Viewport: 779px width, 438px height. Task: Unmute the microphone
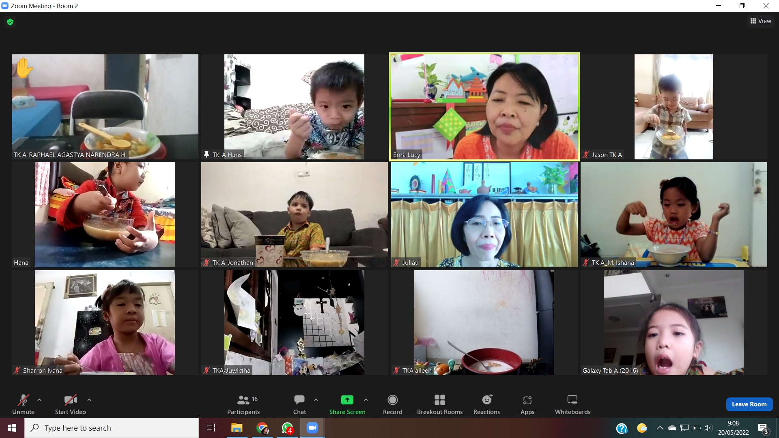coord(23,404)
